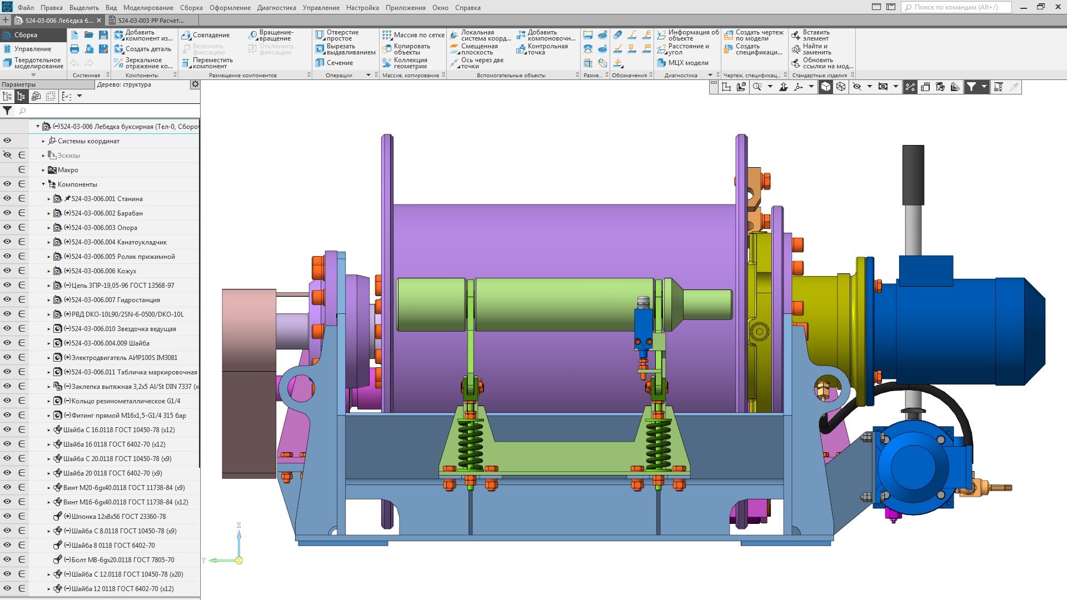Click the command search field
Image resolution: width=1067 pixels, height=600 pixels.
point(956,7)
